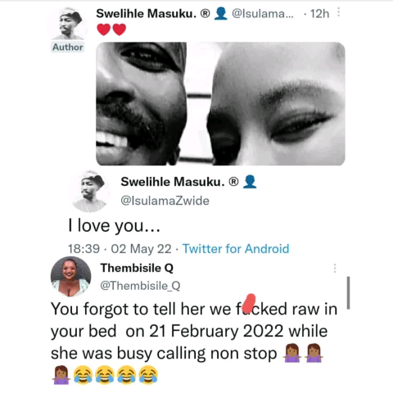The width and height of the screenshot is (393, 398).
Task: Open Thembisile Q's tweet options menu
Action: click(x=335, y=269)
